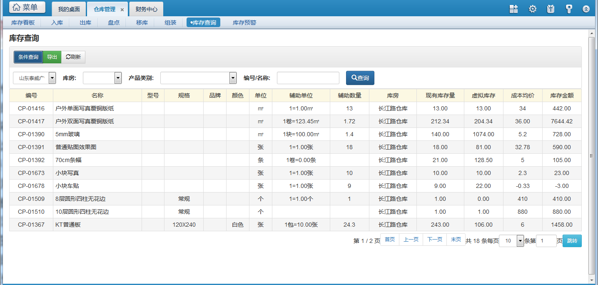Click the 辅助单位 column header

301,95
